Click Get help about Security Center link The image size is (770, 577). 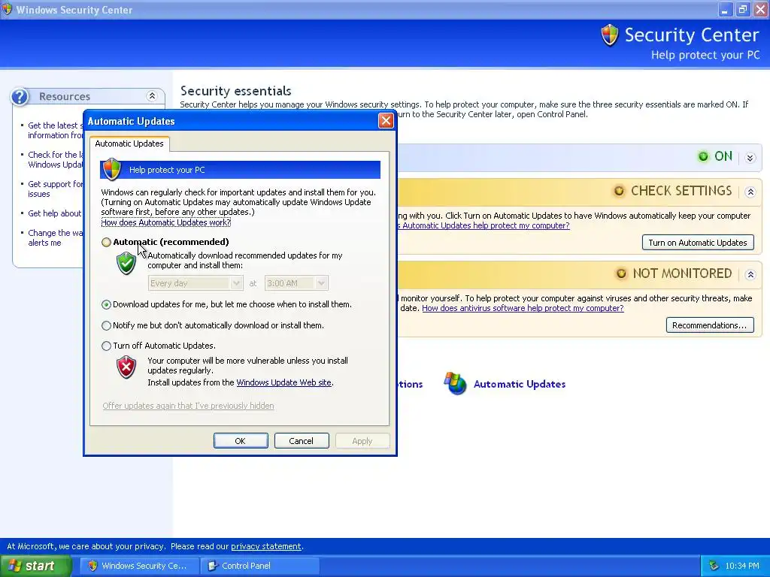click(x=55, y=213)
